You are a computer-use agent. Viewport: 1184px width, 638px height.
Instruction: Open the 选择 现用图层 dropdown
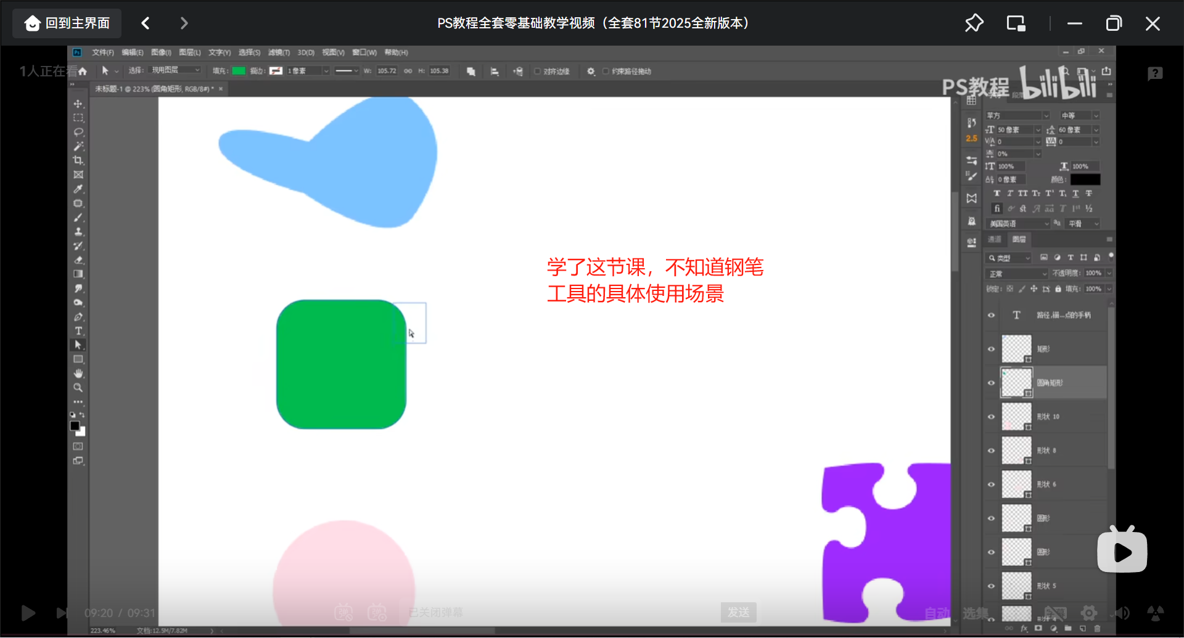[x=175, y=70]
